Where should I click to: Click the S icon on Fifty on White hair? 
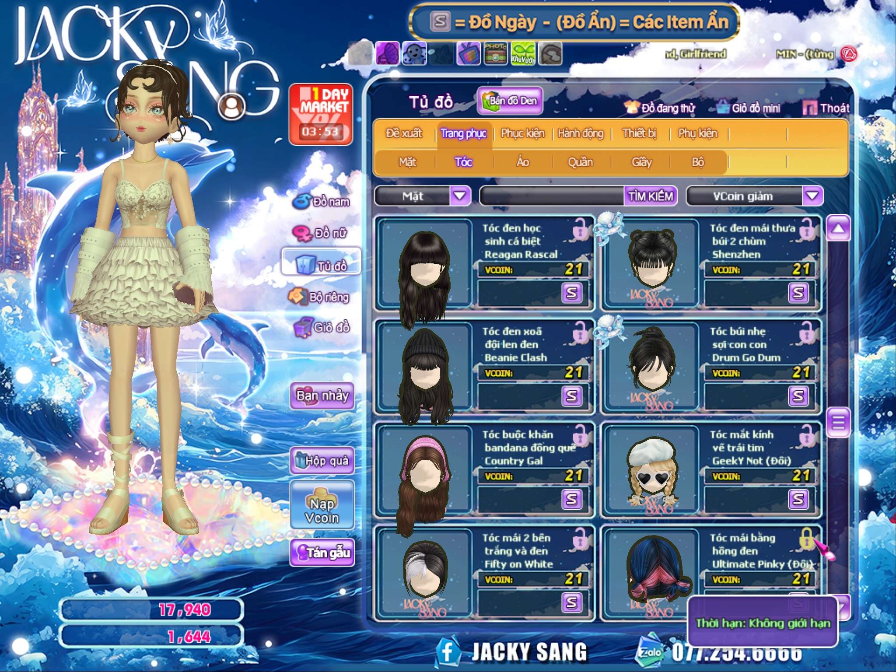[x=572, y=602]
